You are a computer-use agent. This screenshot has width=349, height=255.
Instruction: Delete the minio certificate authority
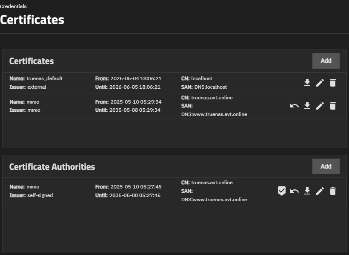(333, 191)
